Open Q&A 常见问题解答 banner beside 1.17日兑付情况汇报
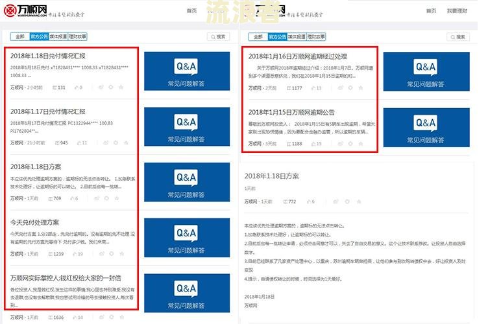488x324 pixels. click(187, 127)
